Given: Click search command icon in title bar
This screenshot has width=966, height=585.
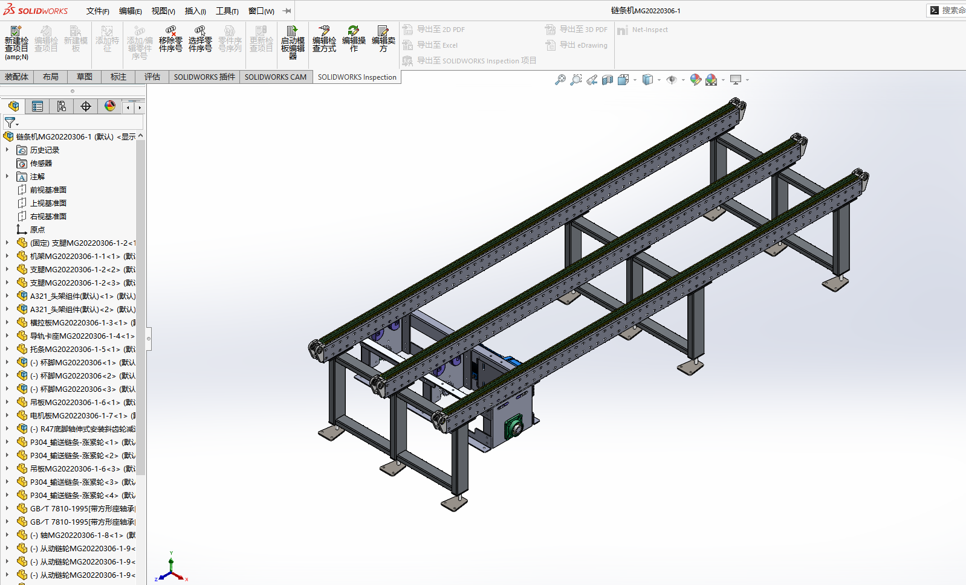Looking at the screenshot, I should 935,10.
